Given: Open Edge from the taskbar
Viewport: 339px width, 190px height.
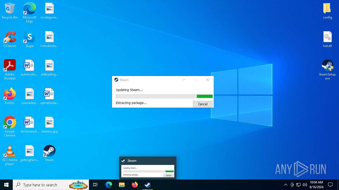Looking at the screenshot, I should pyautogui.click(x=109, y=185).
